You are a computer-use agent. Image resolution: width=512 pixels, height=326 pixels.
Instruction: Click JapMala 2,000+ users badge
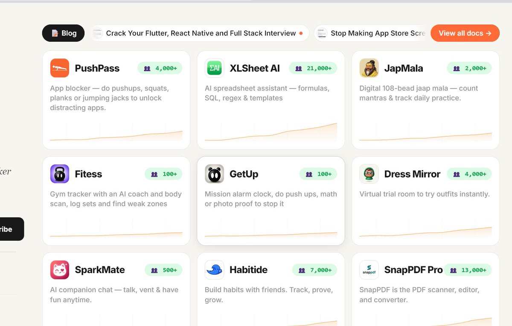tap(469, 68)
